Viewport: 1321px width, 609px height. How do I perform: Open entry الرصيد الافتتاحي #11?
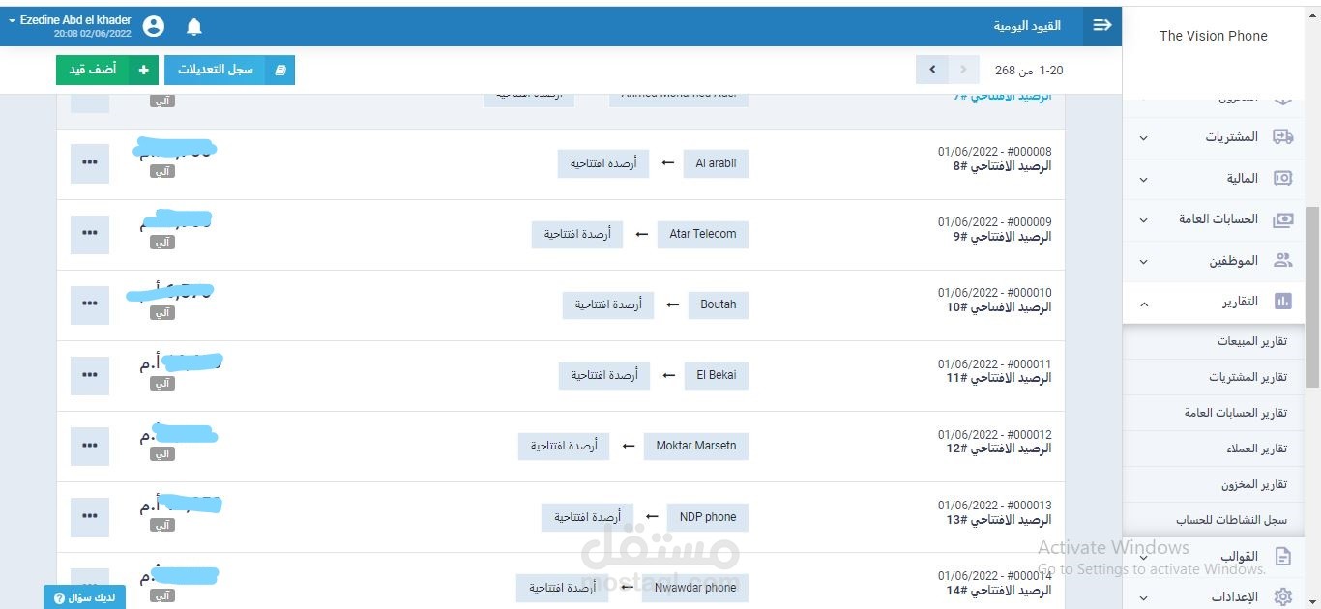tap(998, 378)
